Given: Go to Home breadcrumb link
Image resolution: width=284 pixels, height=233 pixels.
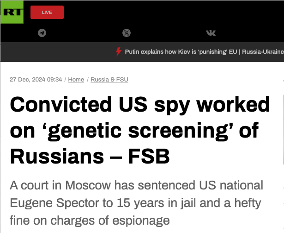Looking at the screenshot, I should (76, 80).
